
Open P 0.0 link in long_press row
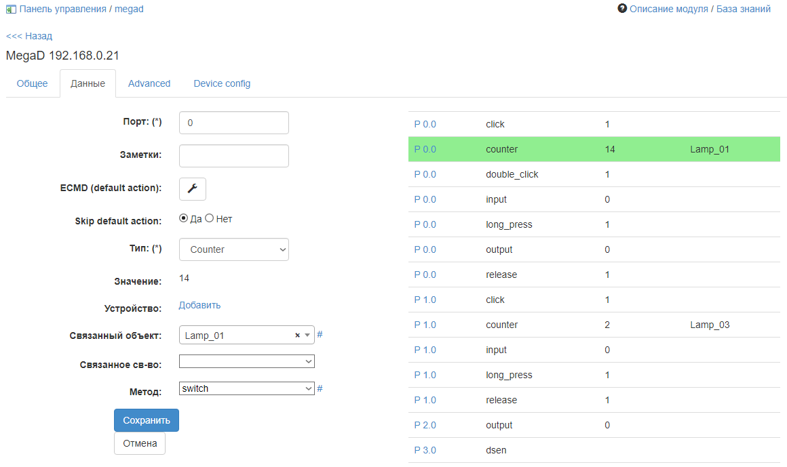pyautogui.click(x=425, y=224)
